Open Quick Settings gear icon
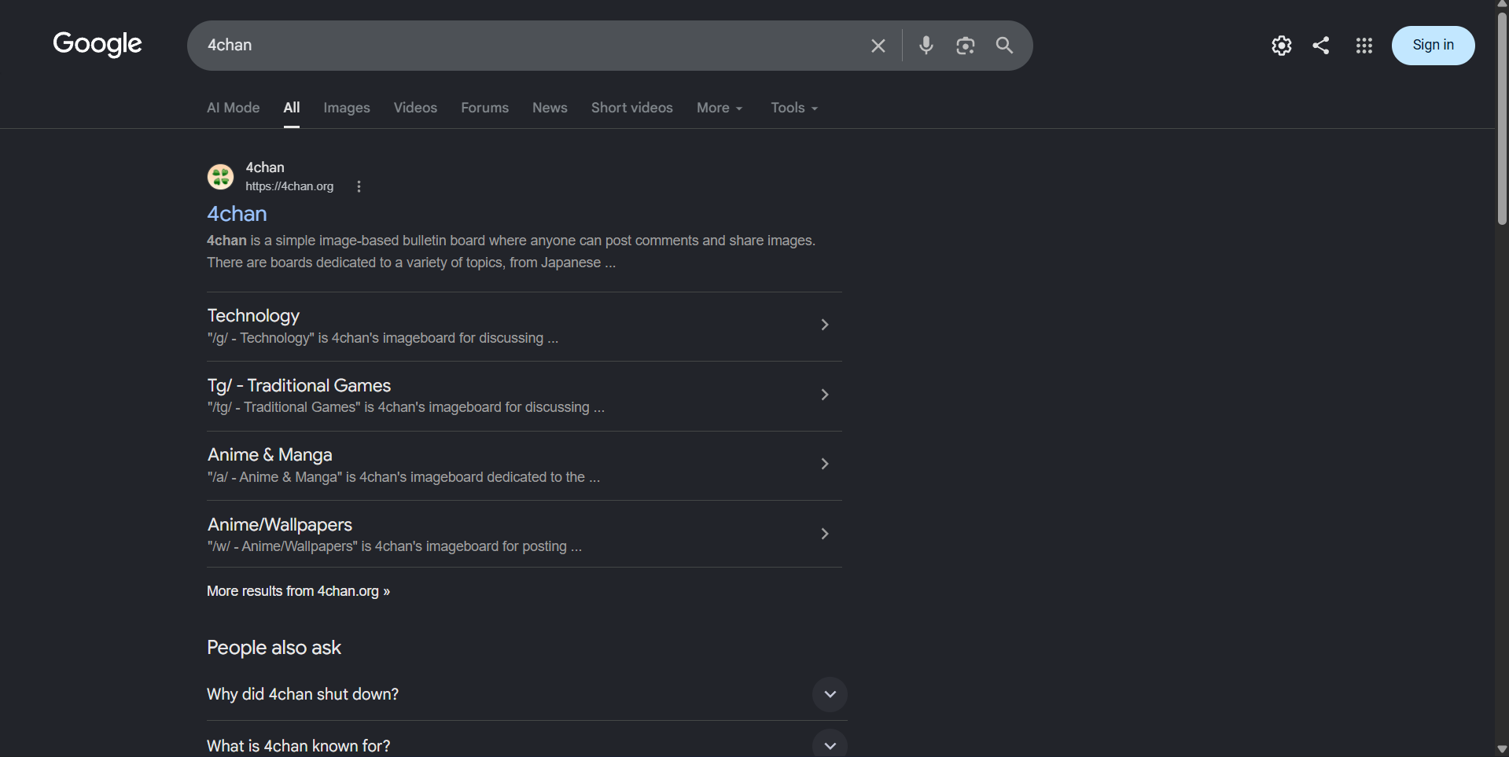This screenshot has width=1509, height=757. (x=1282, y=46)
